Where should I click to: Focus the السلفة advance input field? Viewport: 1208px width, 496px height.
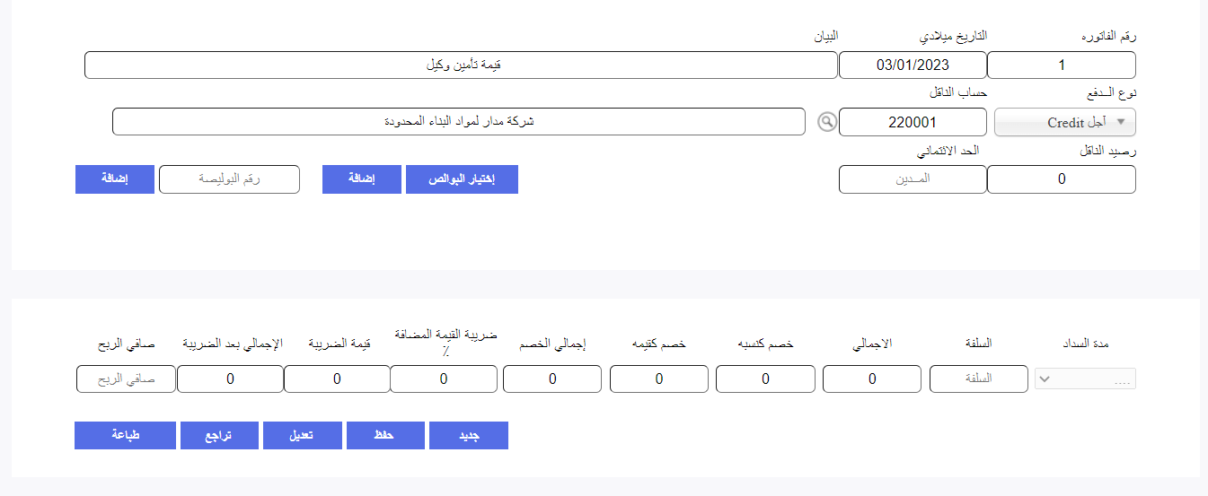979,379
